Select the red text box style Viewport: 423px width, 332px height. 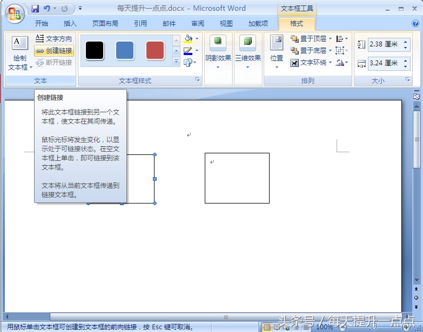click(155, 50)
